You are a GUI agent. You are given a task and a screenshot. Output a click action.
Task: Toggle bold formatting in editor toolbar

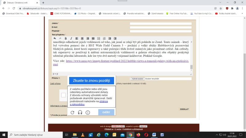tap(65, 39)
